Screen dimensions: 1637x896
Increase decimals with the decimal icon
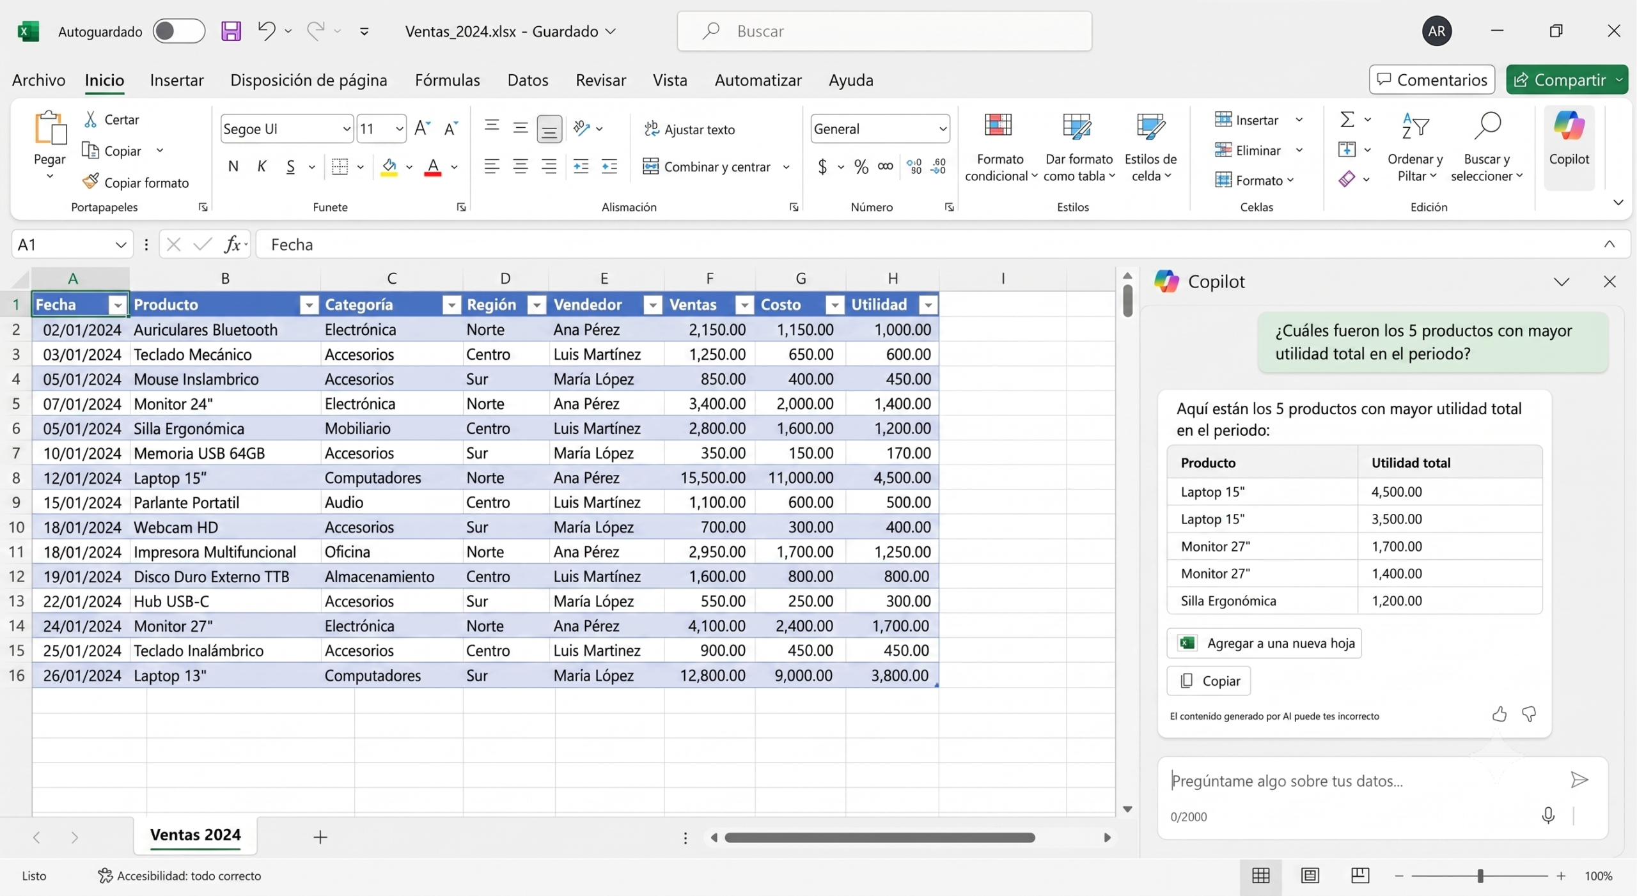point(914,167)
